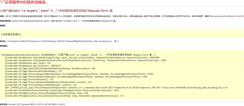Click the "[没有相关的源行]" source box text
This screenshot has width=244, height=106.
tap(11, 34)
